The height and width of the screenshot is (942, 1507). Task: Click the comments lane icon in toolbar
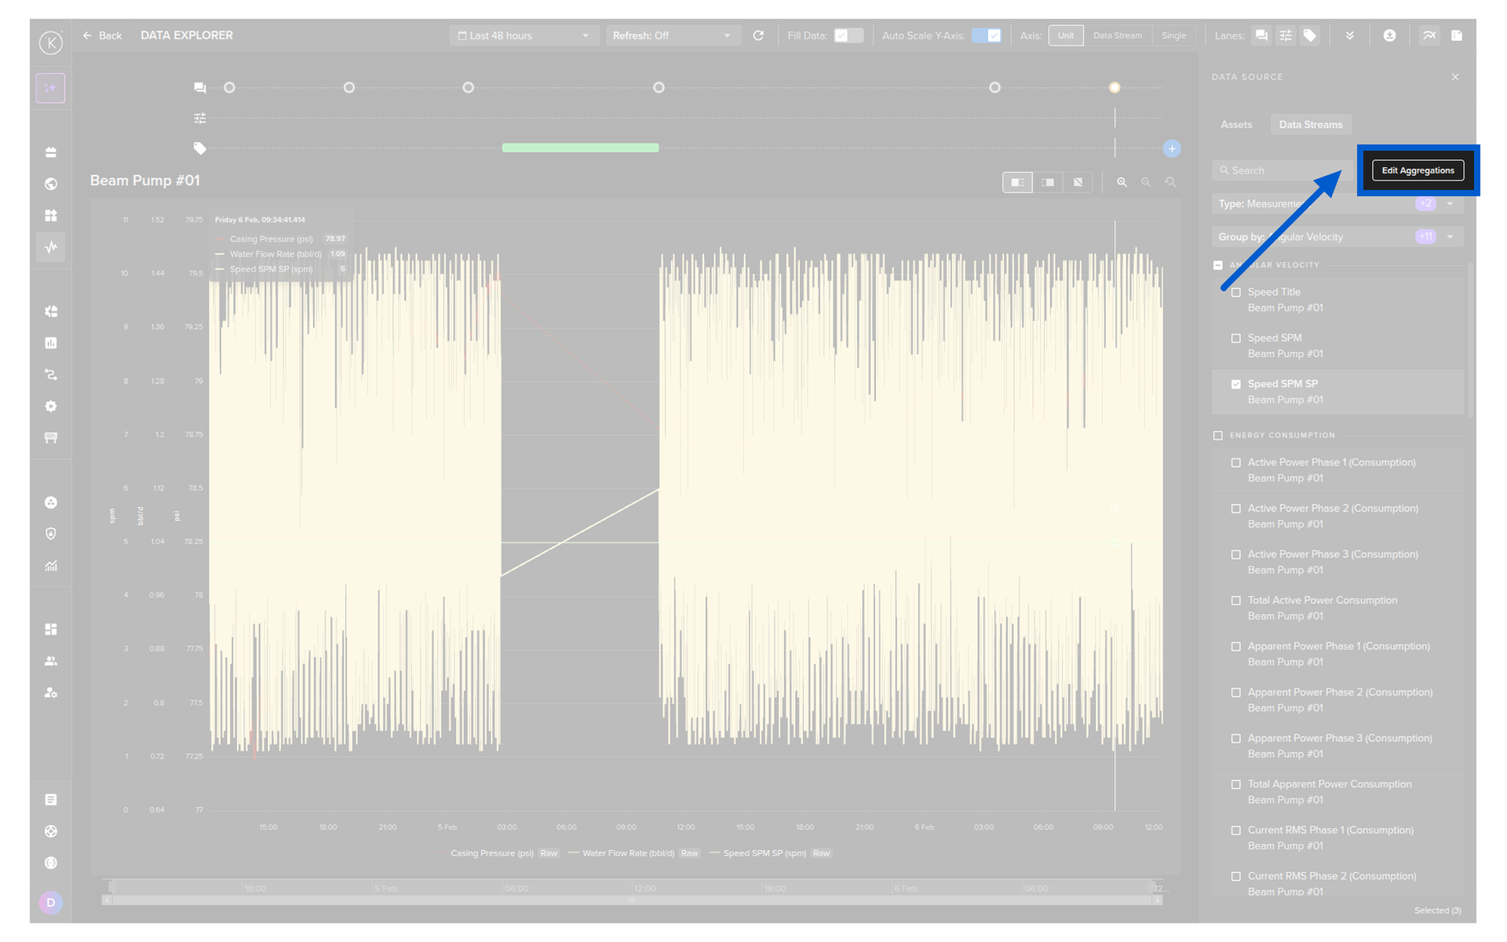[x=1261, y=35]
